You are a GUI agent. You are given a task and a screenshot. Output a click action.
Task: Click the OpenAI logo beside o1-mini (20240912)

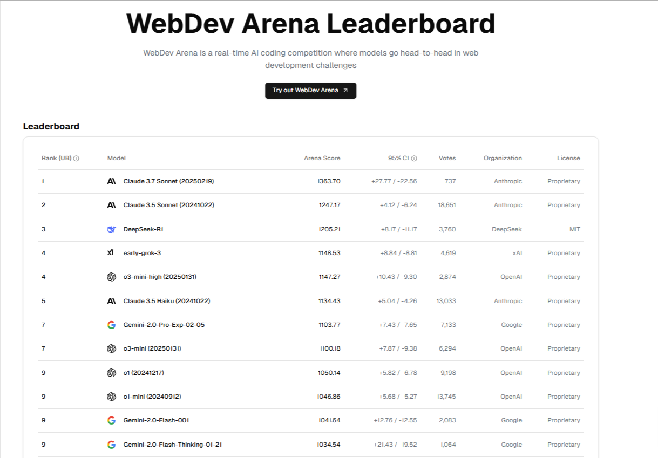click(112, 397)
